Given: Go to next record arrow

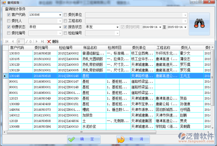Looking at the screenshot, I should pos(37,41).
